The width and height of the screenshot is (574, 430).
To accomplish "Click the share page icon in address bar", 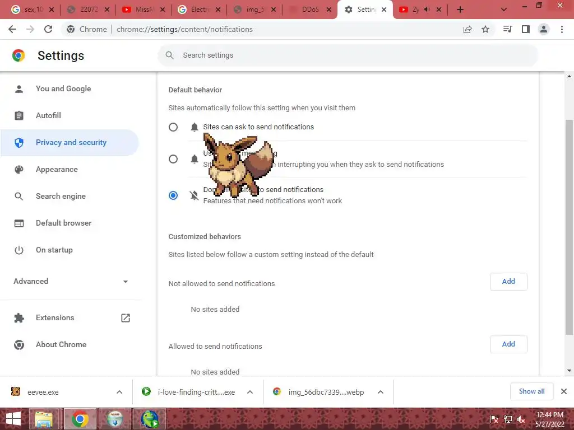I will click(467, 29).
